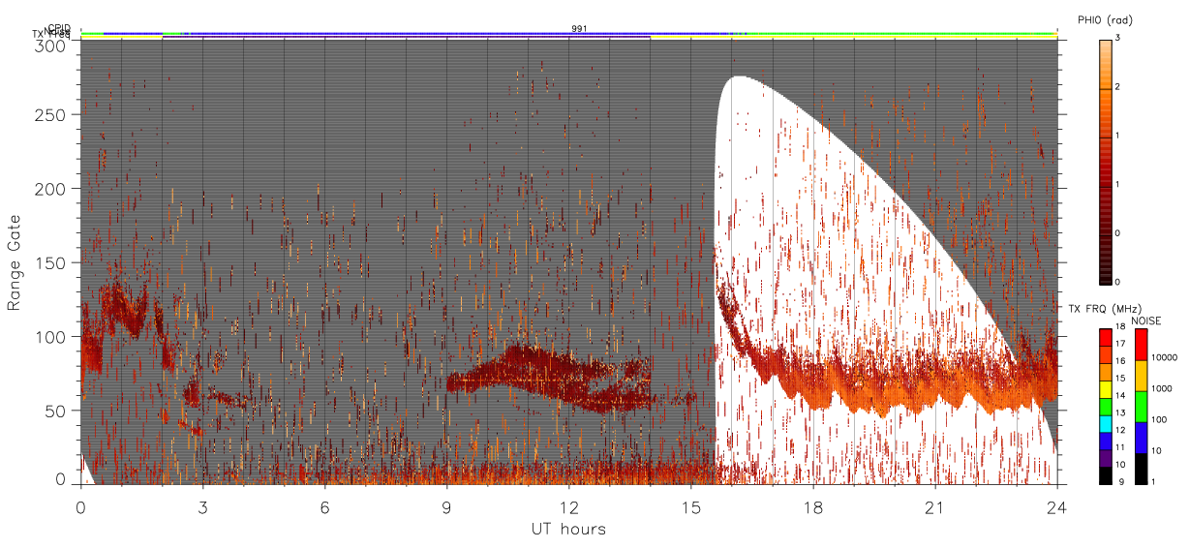Pick the black swatch in the NOISE legend
This screenshot has width=1189, height=549.
pos(1141,468)
